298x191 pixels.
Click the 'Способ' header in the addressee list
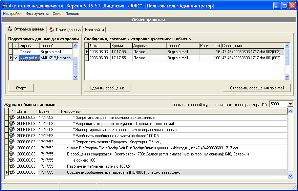point(56,46)
